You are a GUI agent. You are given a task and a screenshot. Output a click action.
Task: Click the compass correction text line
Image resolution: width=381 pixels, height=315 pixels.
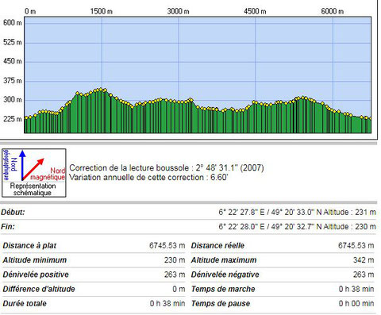tap(167, 167)
